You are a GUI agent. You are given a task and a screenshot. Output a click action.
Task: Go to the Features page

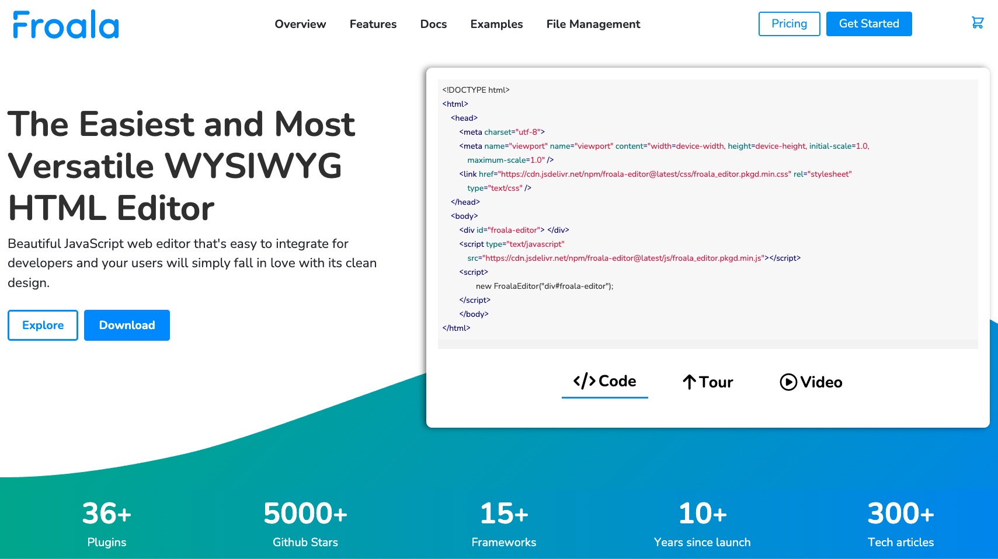(x=373, y=24)
